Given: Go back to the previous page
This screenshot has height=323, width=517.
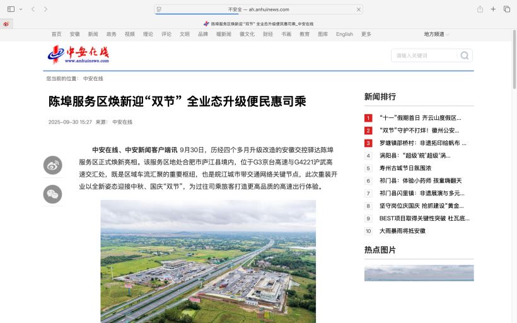Looking at the screenshot, I should pos(33,9).
